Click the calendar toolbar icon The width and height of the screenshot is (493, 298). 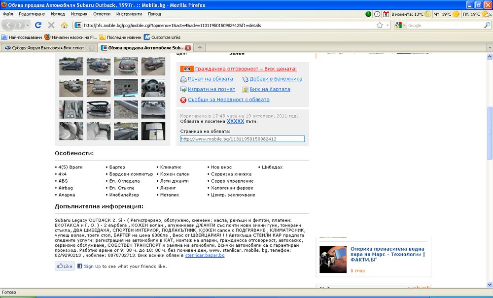[x=386, y=14]
